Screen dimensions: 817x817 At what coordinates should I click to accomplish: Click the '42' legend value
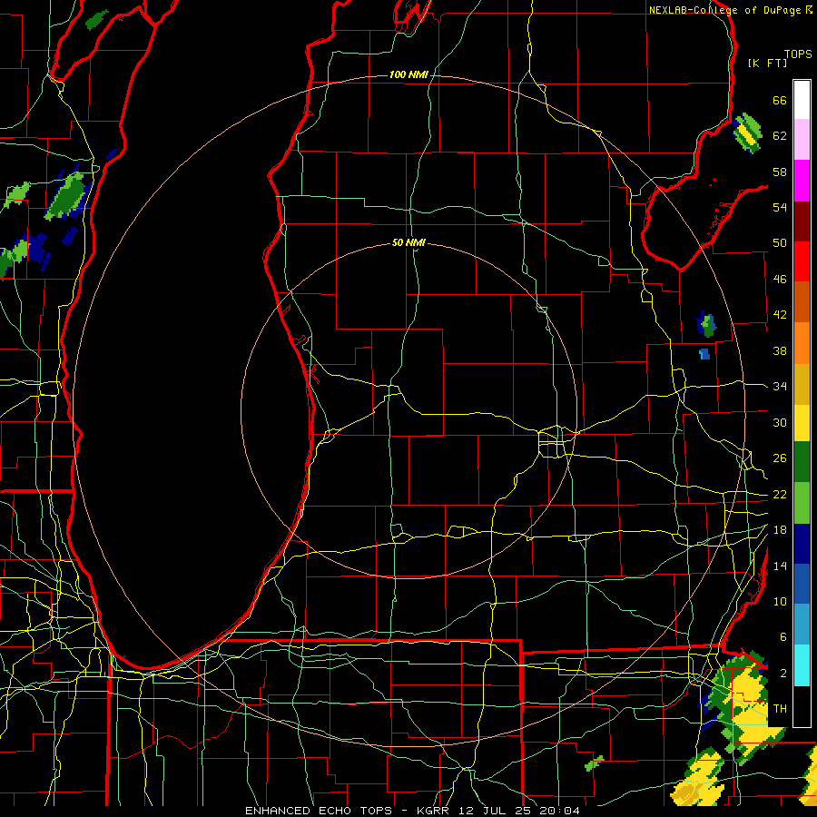click(x=780, y=315)
